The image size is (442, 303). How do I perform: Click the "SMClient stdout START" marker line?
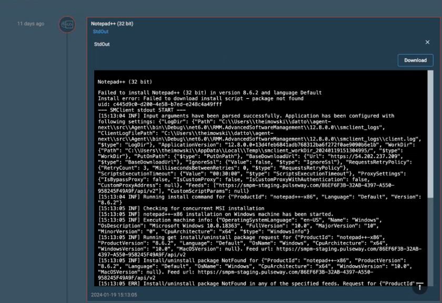click(142, 109)
